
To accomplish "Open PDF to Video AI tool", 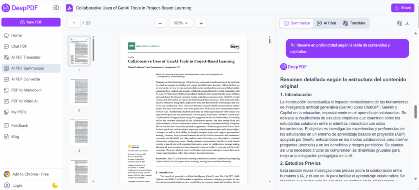I will click(x=31, y=101).
